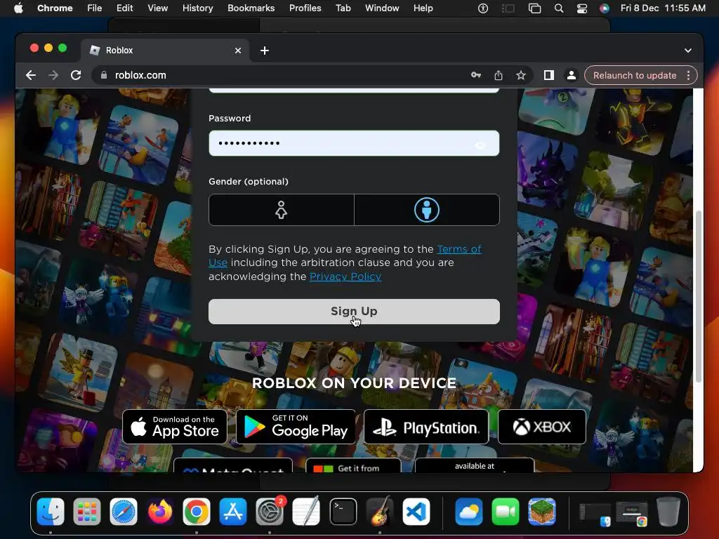This screenshot has width=719, height=539.
Task: Open Download on the App Store badge
Action: click(175, 427)
